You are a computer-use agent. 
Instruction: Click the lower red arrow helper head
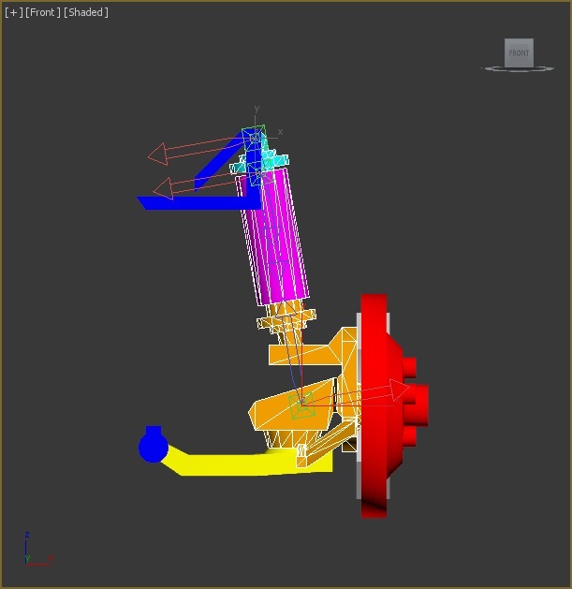pyautogui.click(x=164, y=188)
